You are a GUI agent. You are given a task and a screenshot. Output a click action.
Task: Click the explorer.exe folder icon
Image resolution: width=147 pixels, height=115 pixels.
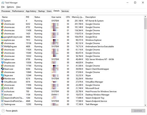point(2,40)
